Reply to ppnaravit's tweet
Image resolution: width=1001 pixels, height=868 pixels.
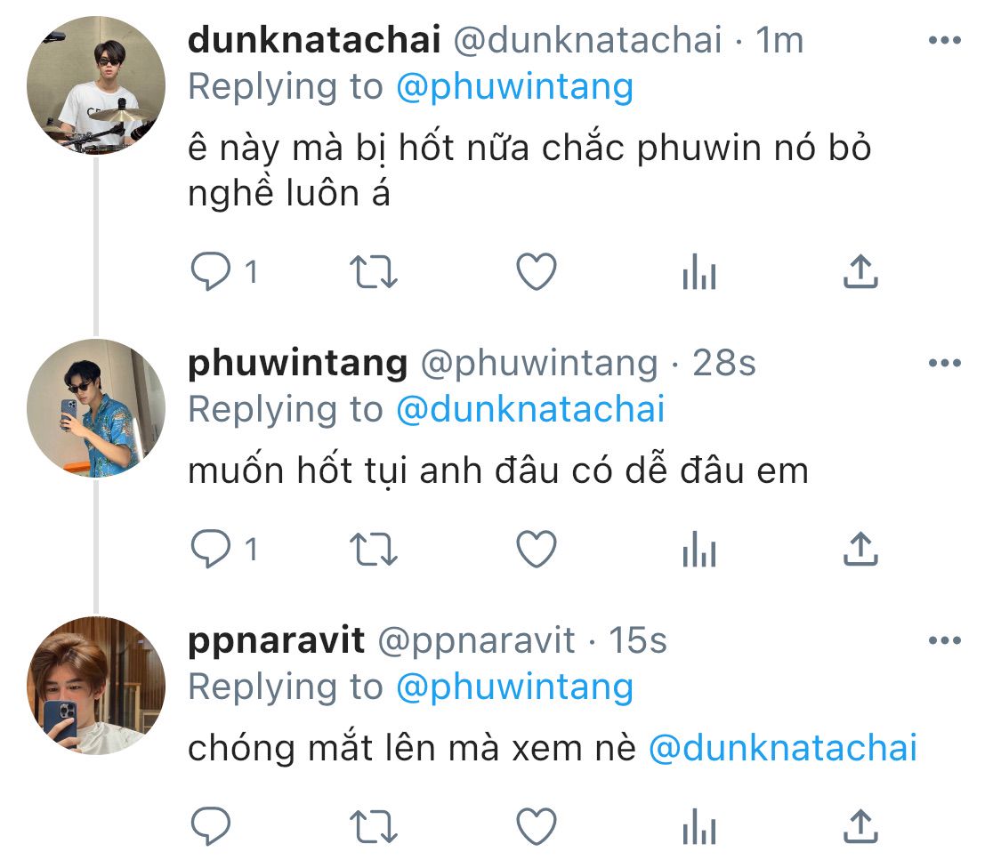(211, 826)
